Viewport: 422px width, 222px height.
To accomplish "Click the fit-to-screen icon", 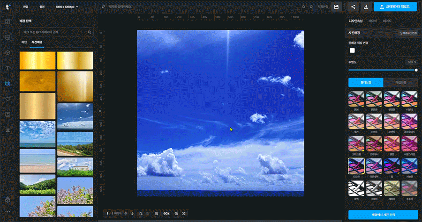I will 184,214.
